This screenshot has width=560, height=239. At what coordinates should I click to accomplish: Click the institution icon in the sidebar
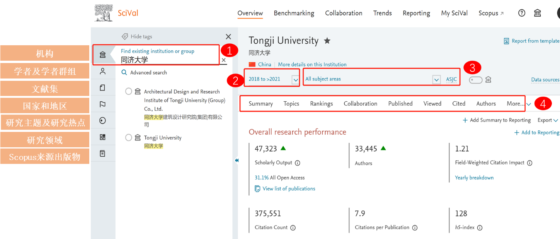(x=103, y=55)
